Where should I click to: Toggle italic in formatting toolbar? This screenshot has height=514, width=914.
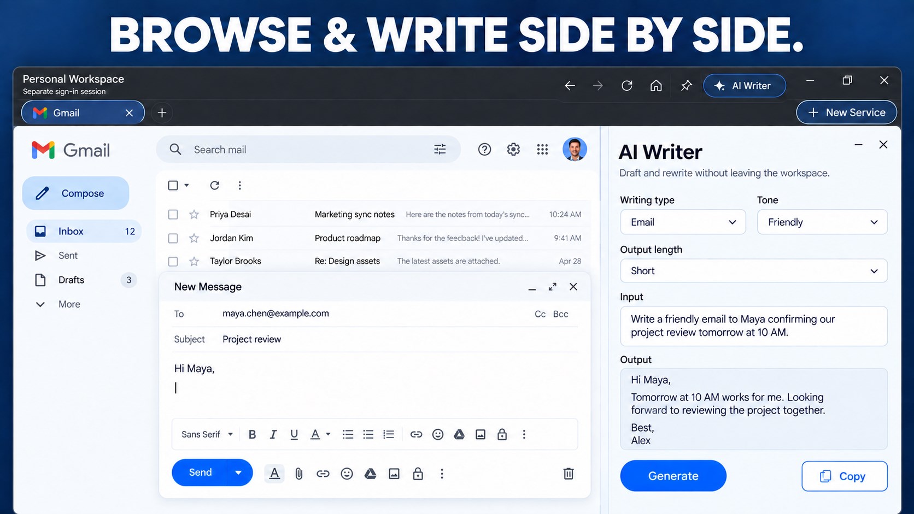click(273, 434)
